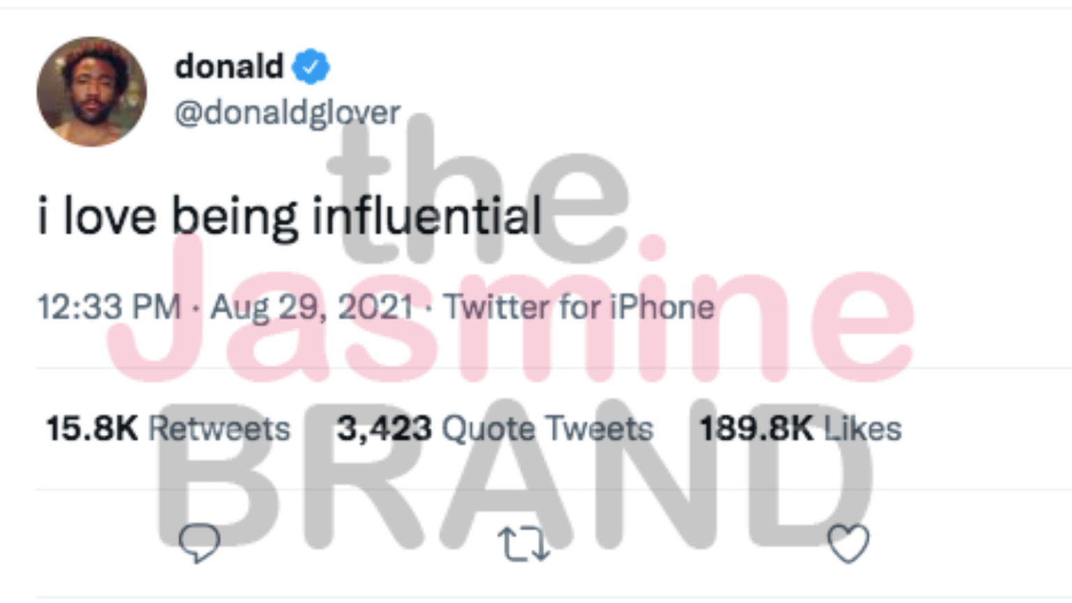Click the 189.8K likes count number
This screenshot has width=1072, height=603.
click(x=757, y=429)
